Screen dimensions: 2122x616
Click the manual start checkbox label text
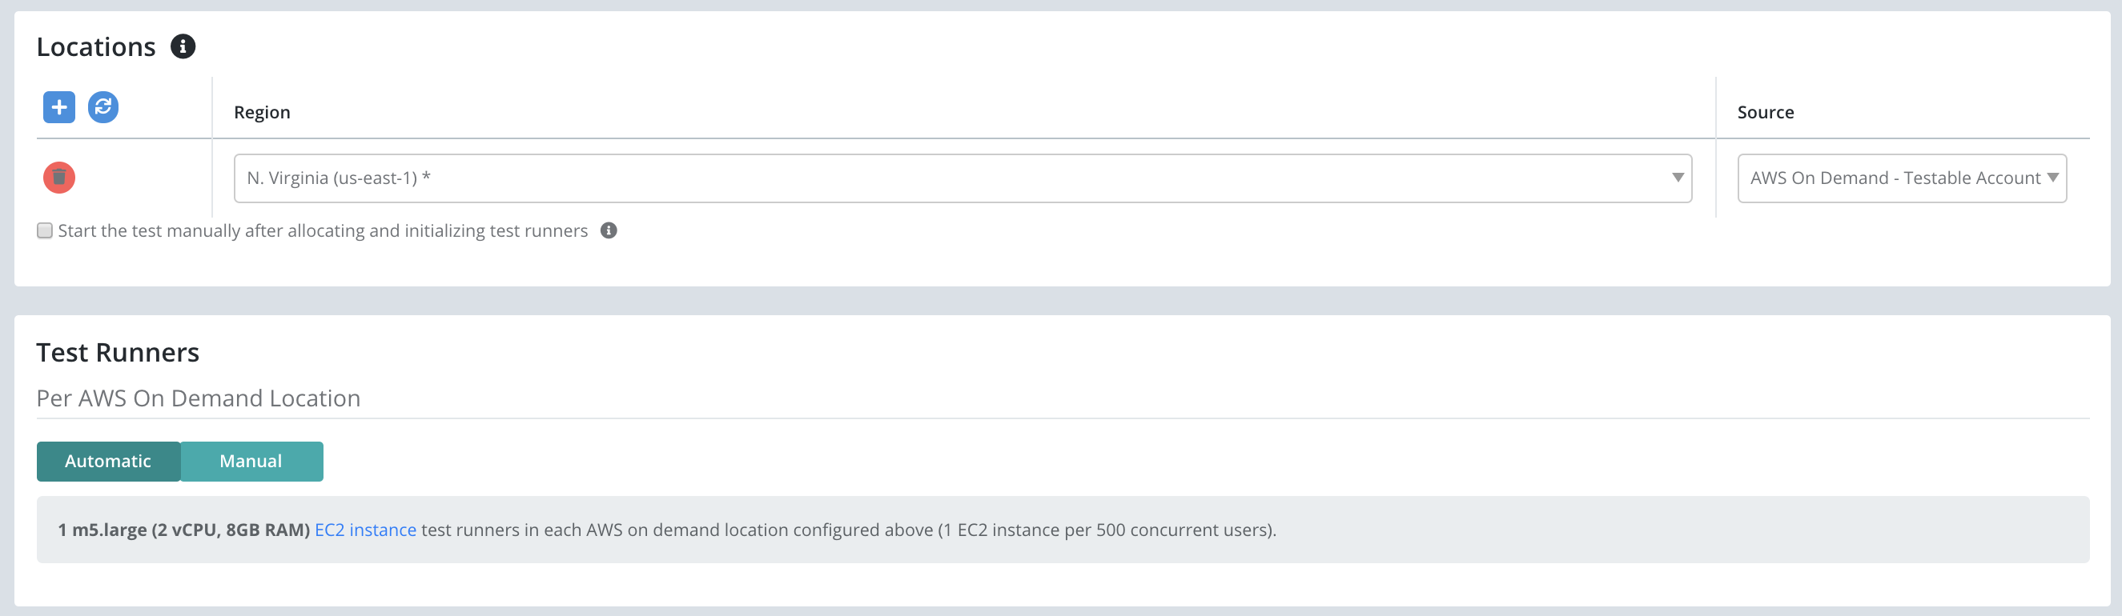coord(323,230)
